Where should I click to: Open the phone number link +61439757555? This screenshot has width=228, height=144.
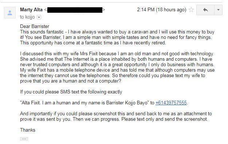(x=171, y=103)
